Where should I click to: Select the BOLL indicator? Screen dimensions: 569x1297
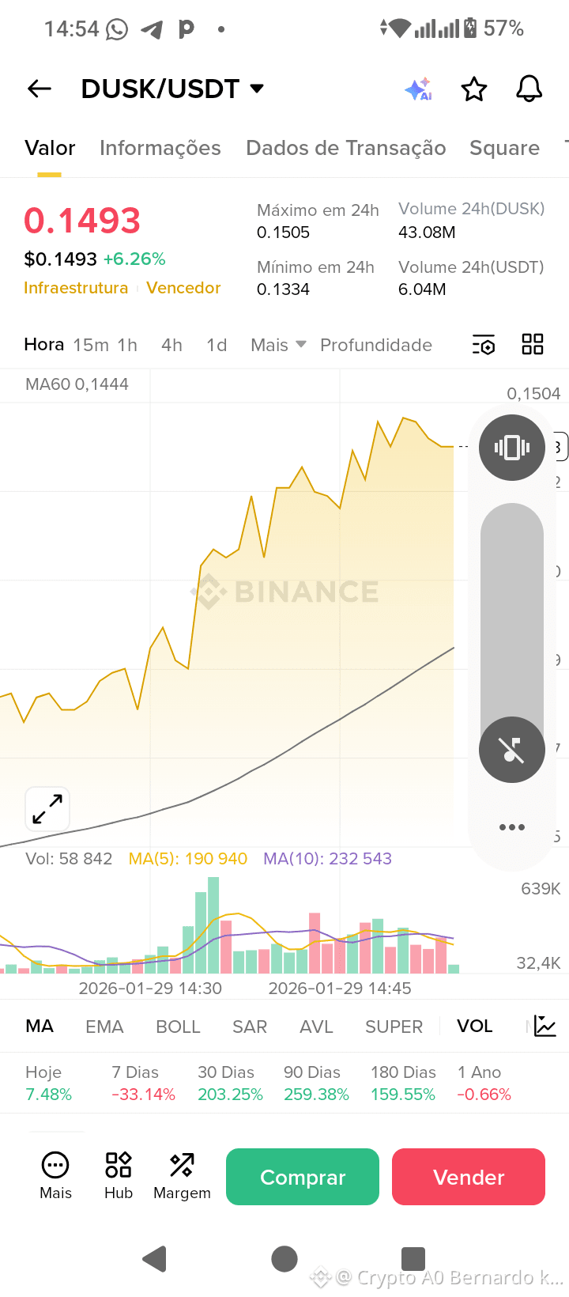coord(178,1027)
